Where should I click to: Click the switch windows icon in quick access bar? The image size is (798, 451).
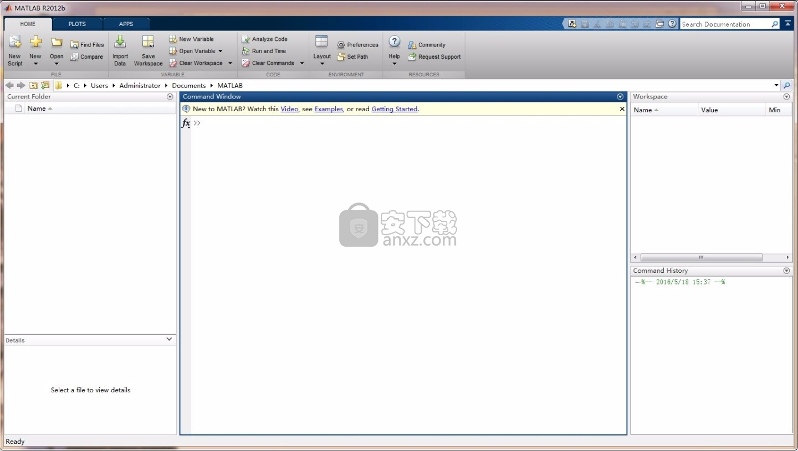(659, 24)
